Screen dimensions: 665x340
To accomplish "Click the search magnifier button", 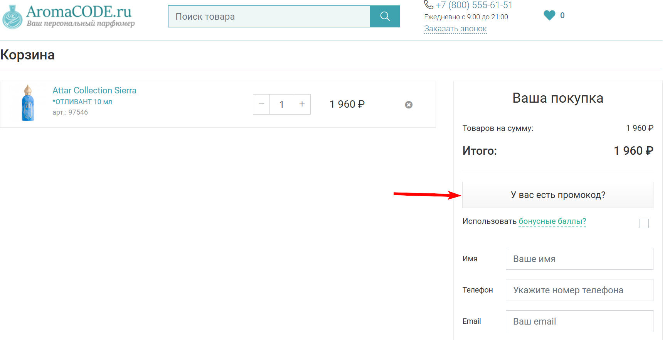I will point(385,16).
